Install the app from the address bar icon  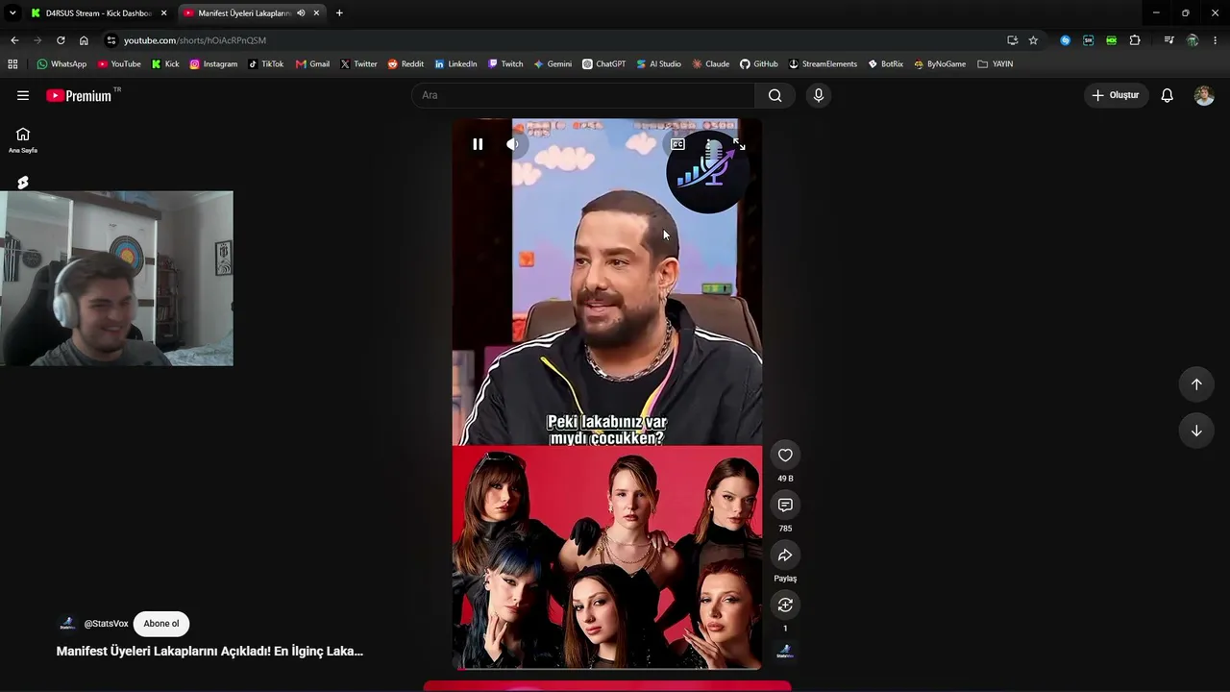(x=1012, y=40)
